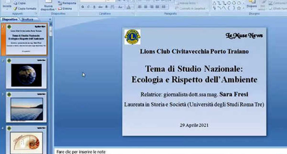Click the Lions Club logo image on slide
Viewport: 287px width, 154px height.
[132, 37]
